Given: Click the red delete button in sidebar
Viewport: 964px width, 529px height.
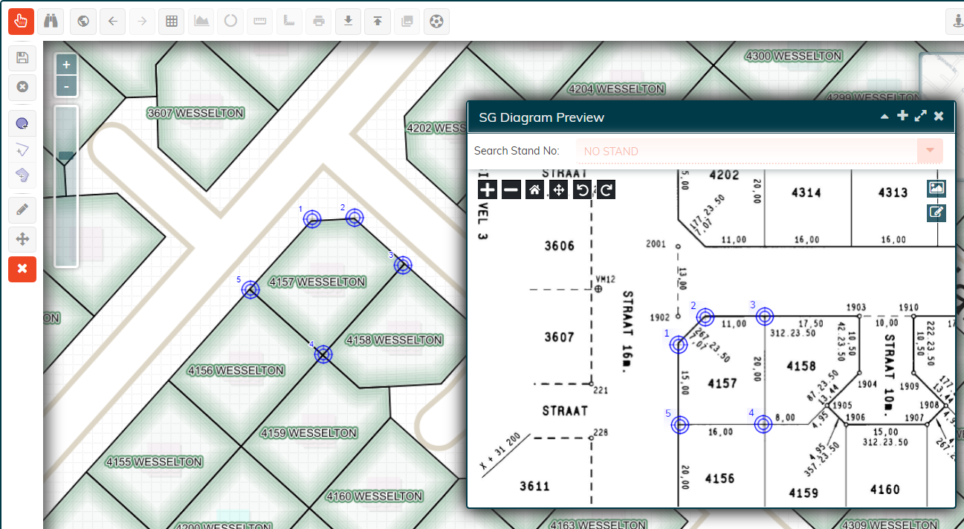Looking at the screenshot, I should click(22, 269).
